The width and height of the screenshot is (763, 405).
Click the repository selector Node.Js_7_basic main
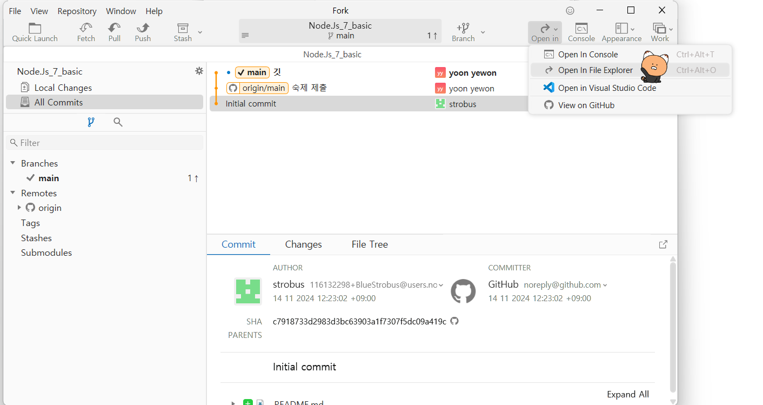coord(340,31)
